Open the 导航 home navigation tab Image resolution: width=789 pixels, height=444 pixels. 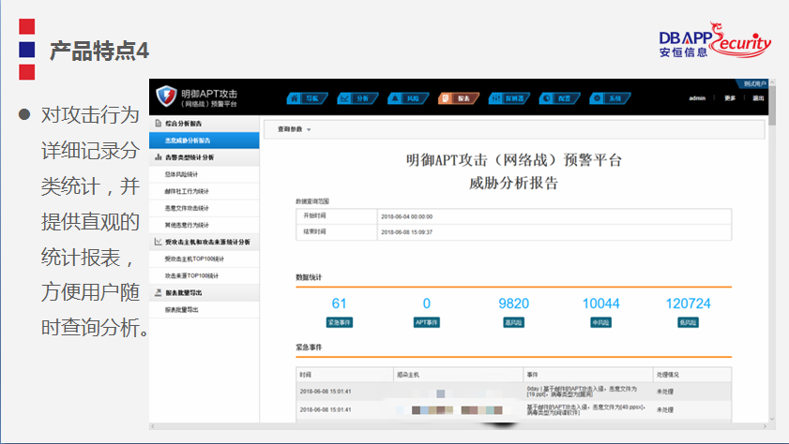click(307, 98)
